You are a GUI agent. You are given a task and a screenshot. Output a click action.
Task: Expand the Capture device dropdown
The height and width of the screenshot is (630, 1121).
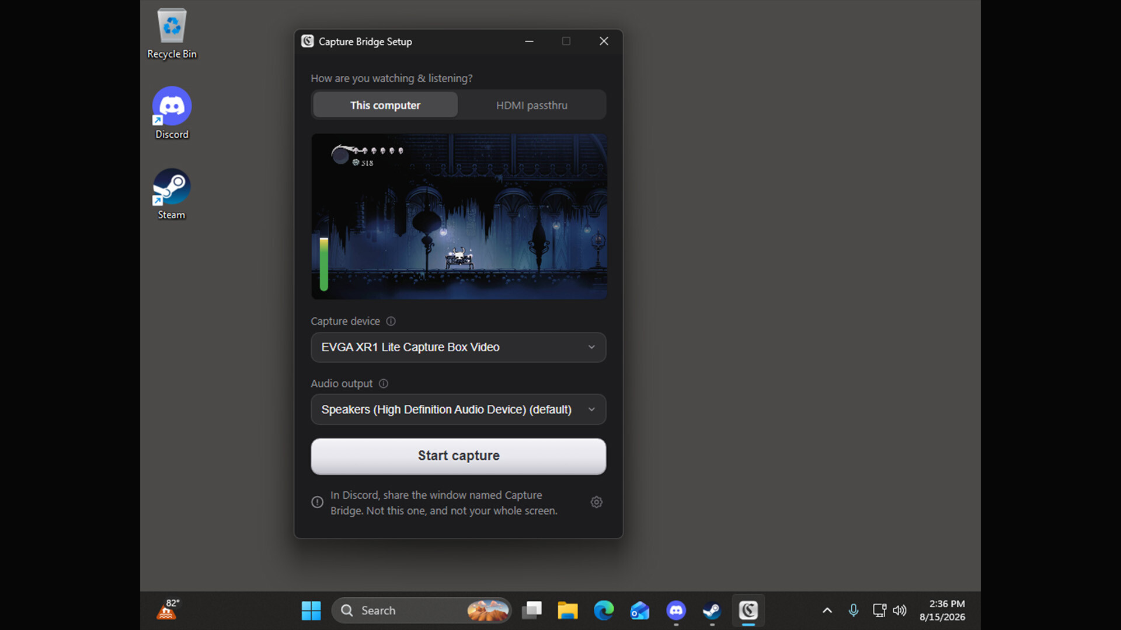click(x=458, y=348)
